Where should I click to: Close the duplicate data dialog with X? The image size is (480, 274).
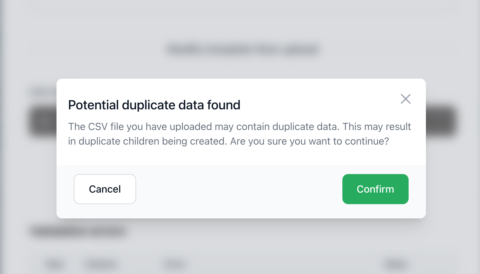point(406,99)
